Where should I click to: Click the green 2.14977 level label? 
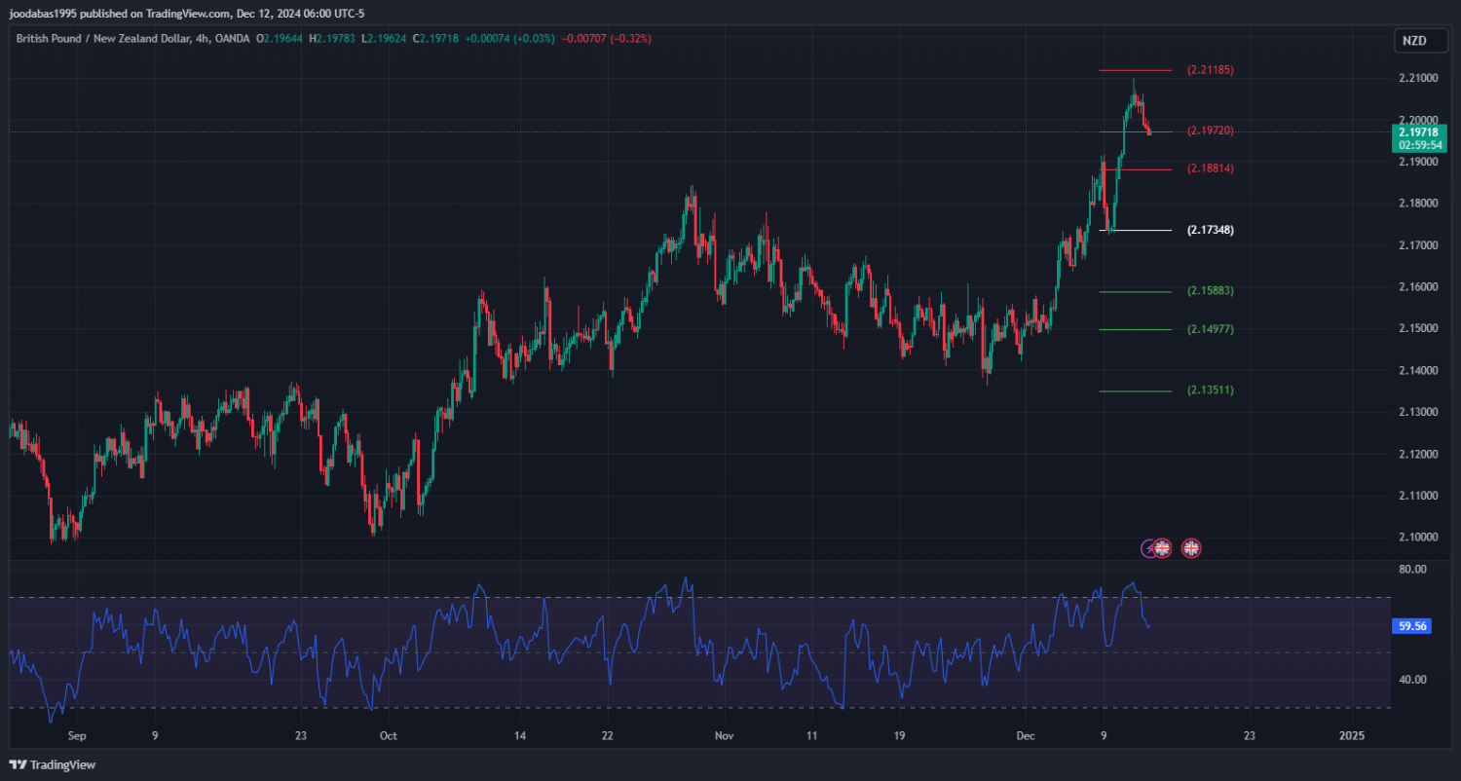pos(1210,329)
